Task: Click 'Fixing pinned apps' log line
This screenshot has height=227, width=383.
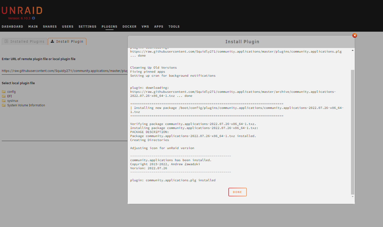Action: pyautogui.click(x=148, y=72)
